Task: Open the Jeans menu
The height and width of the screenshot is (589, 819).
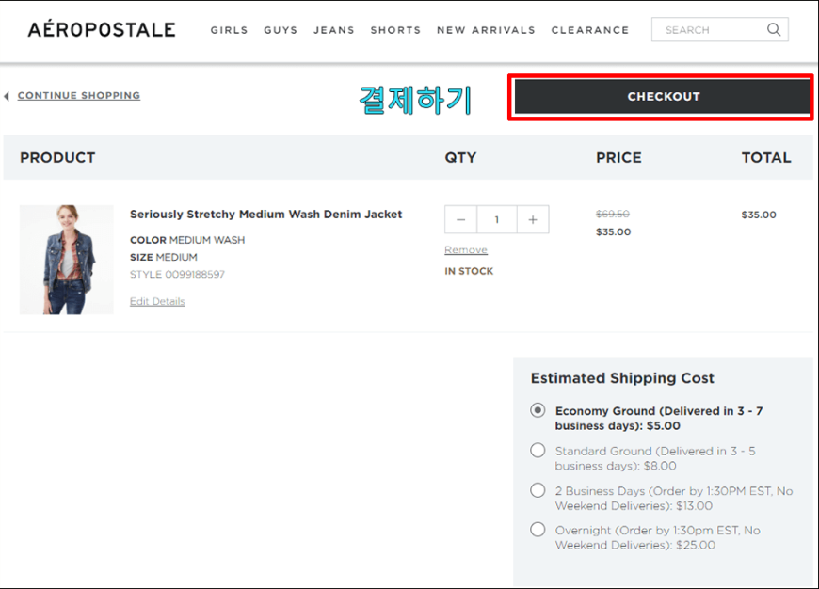Action: pyautogui.click(x=334, y=30)
